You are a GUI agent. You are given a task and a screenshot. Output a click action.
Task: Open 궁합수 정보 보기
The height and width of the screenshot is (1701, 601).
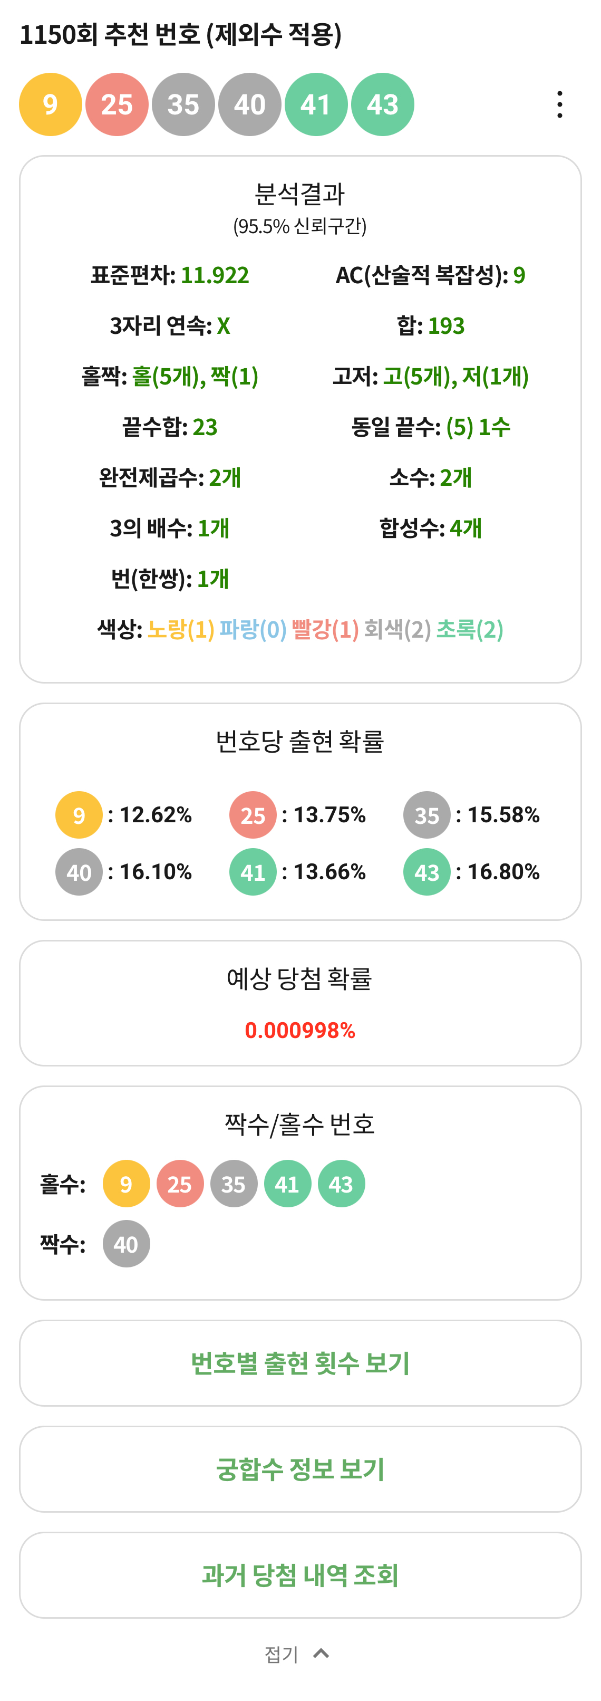[300, 1469]
